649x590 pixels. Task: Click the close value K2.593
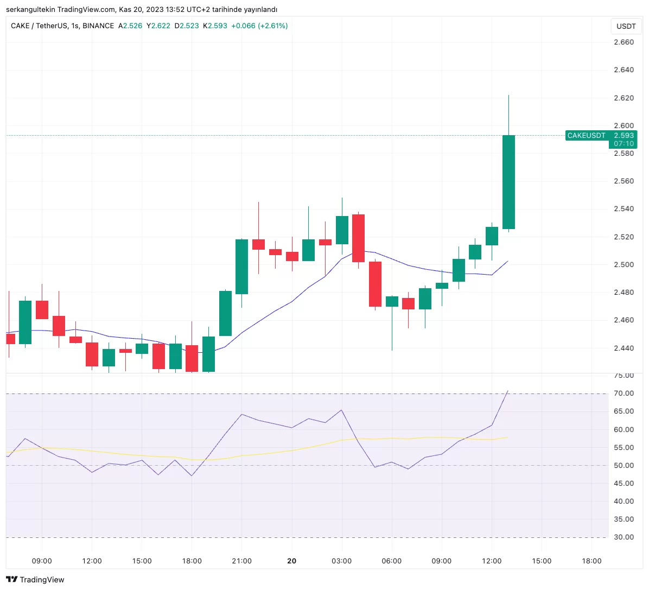coord(215,26)
